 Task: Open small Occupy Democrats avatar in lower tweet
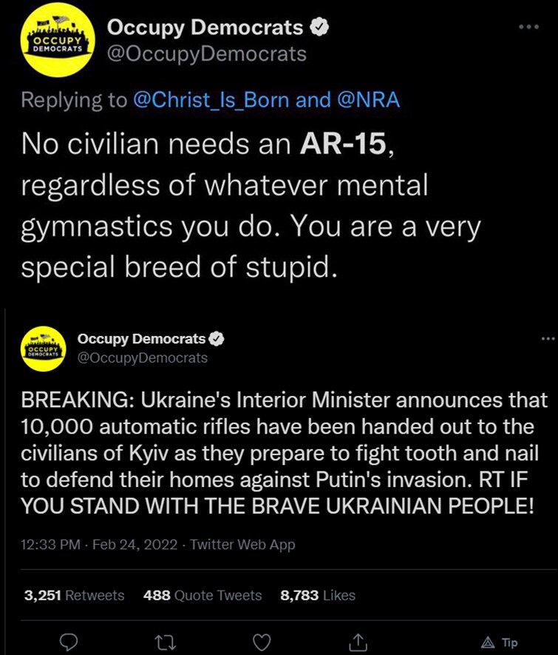tap(44, 349)
